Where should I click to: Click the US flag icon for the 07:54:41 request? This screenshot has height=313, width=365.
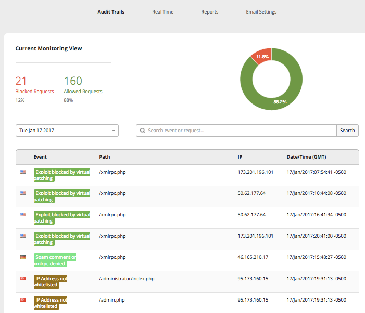[23, 172]
